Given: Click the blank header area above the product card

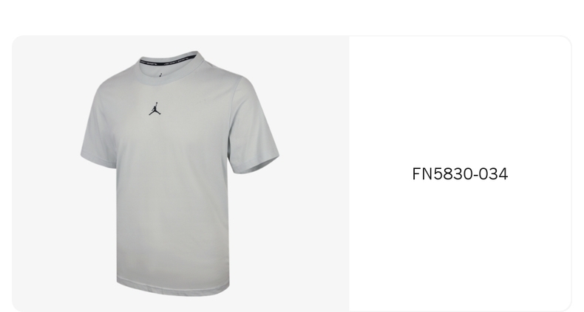Looking at the screenshot, I should click(x=292, y=17).
